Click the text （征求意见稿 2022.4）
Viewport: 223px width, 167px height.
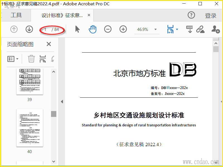139,144
